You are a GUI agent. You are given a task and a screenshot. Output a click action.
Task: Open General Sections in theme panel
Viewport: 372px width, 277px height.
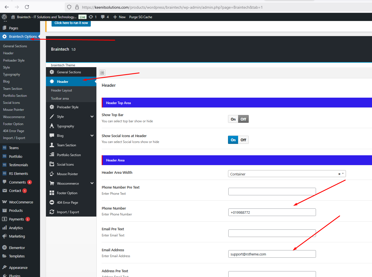click(71, 72)
